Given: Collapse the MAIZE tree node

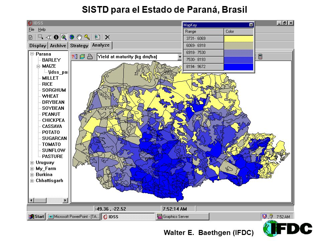Looking at the screenshot, I should (x=38, y=66).
